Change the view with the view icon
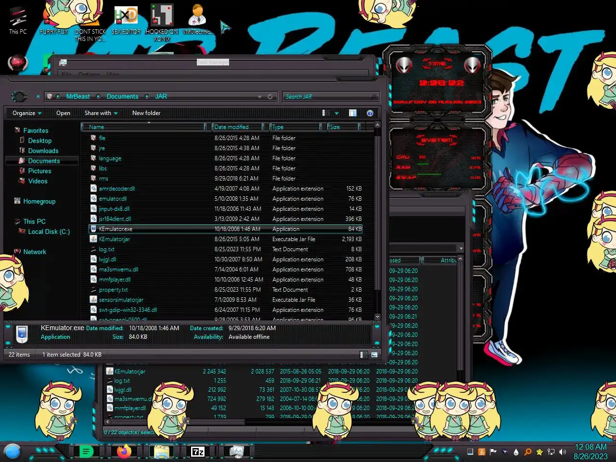The height and width of the screenshot is (462, 616). [326, 113]
